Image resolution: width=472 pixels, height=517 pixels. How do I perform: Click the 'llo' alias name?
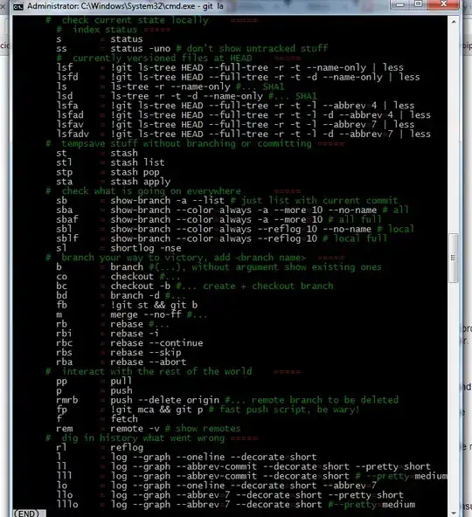(x=65, y=495)
